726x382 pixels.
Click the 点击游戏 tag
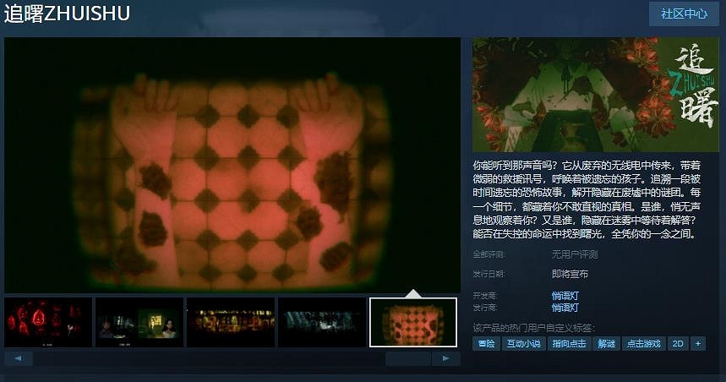(x=643, y=344)
